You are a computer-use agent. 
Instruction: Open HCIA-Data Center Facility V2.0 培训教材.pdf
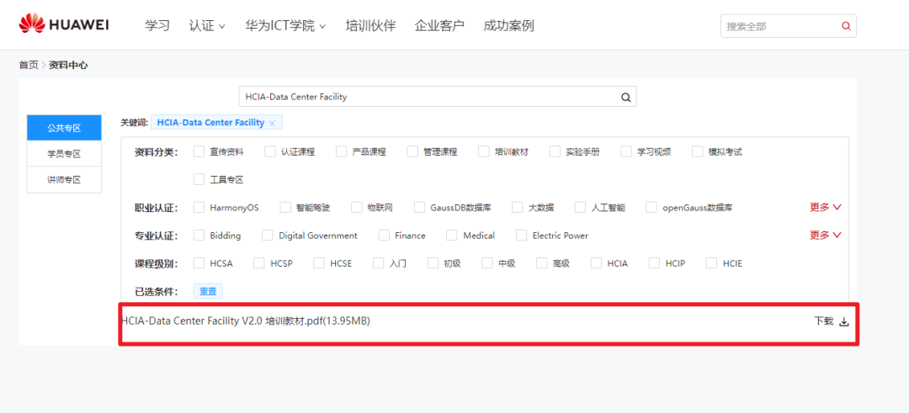(246, 321)
